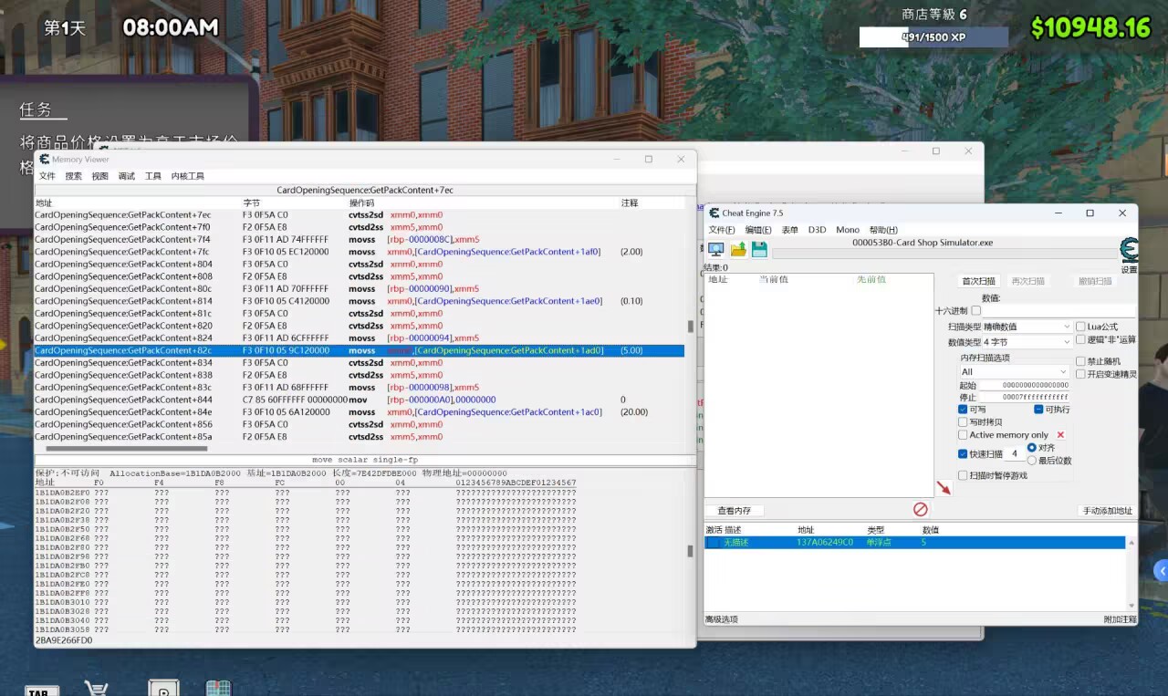Open the 扫描类型 scan type dropdown

pos(1027,327)
